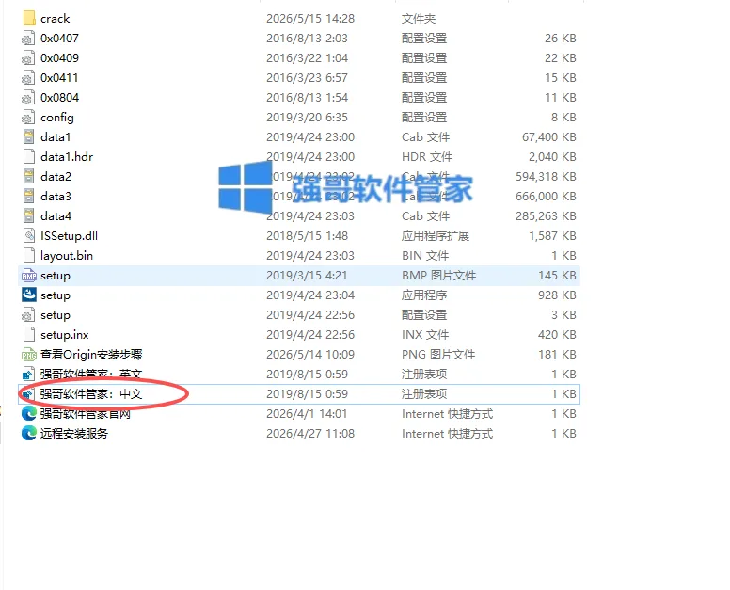
Task: Click the gear-page icon of 0x0407
Action: pos(29,39)
